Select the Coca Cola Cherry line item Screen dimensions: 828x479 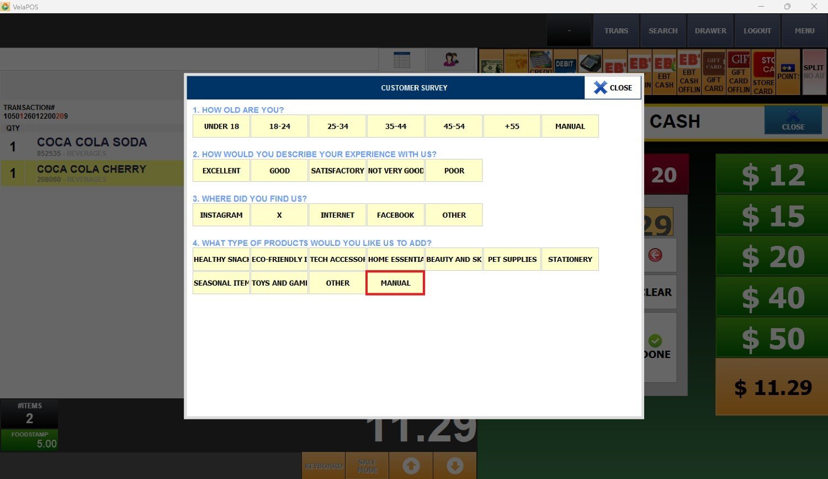tap(92, 173)
